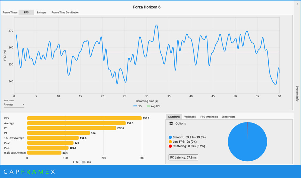Click the Options label in stuttering panel
This screenshot has height=178, width=301.
(x=181, y=123)
